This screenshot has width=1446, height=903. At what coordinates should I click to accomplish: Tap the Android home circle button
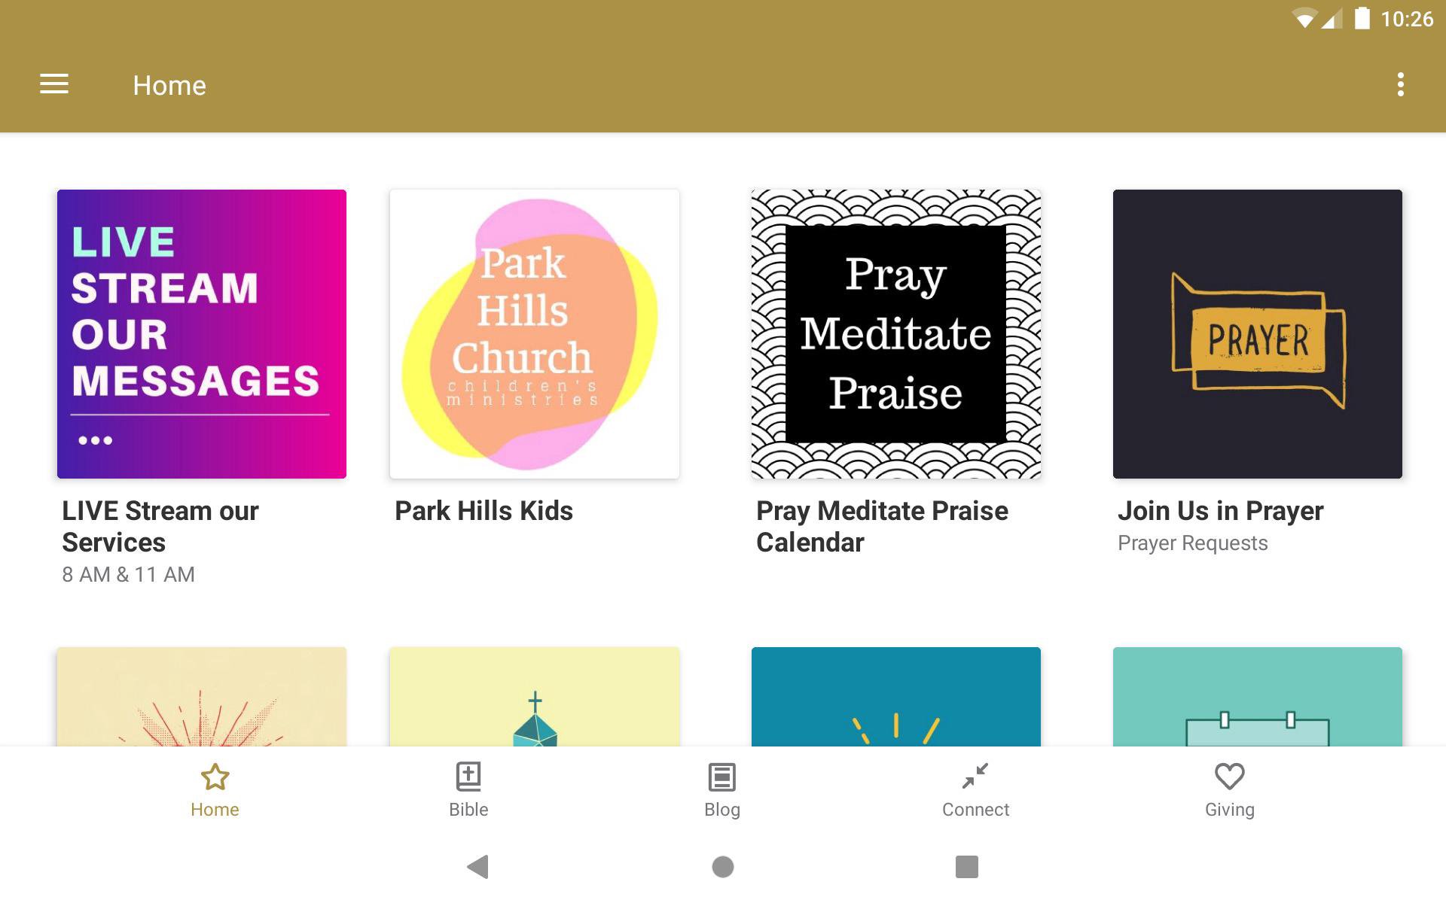coord(722,867)
